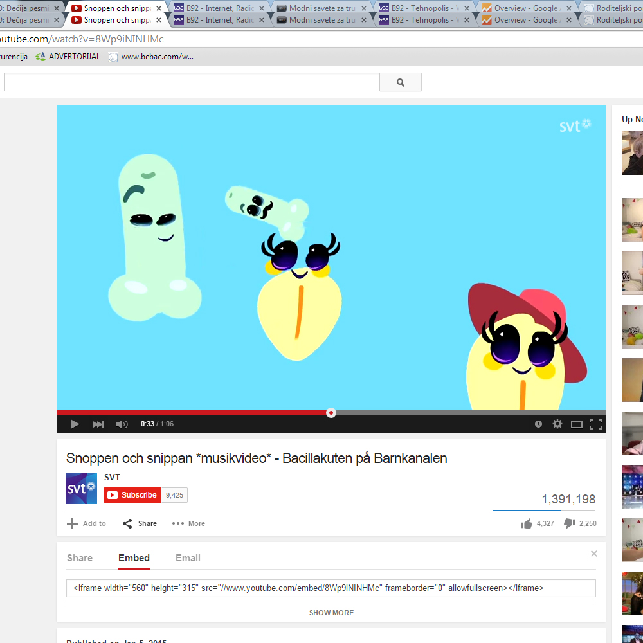Expand the More actions menu
643x643 pixels.
click(x=188, y=523)
